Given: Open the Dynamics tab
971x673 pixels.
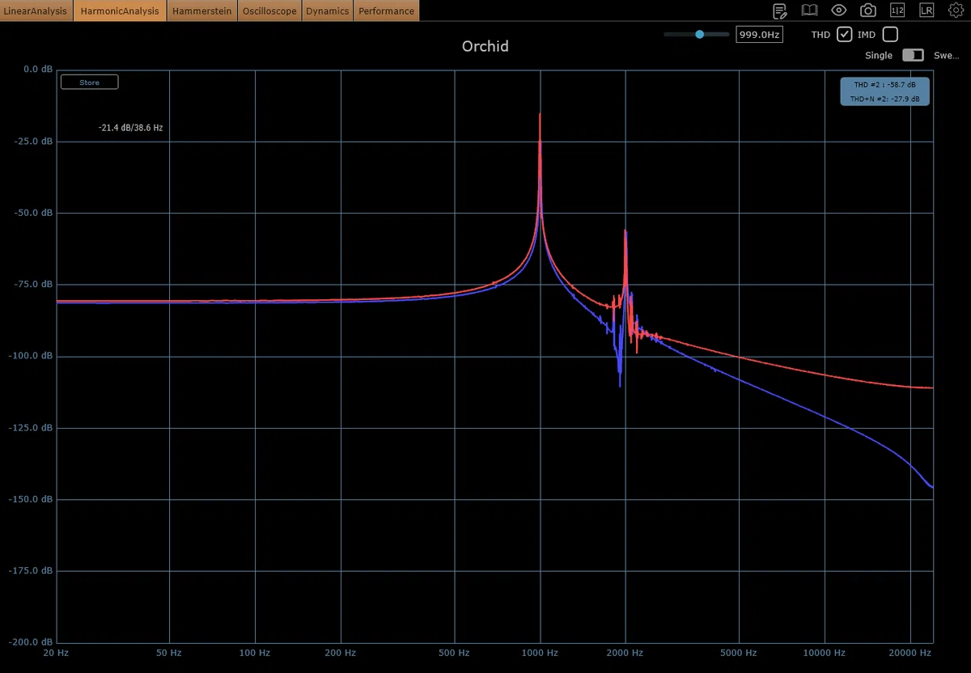Looking at the screenshot, I should 328,11.
